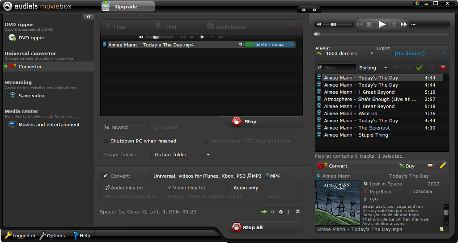Image resolution: width=458 pixels, height=243 pixels.
Task: Click the gear icon beside conversion progress
Action: point(241,45)
